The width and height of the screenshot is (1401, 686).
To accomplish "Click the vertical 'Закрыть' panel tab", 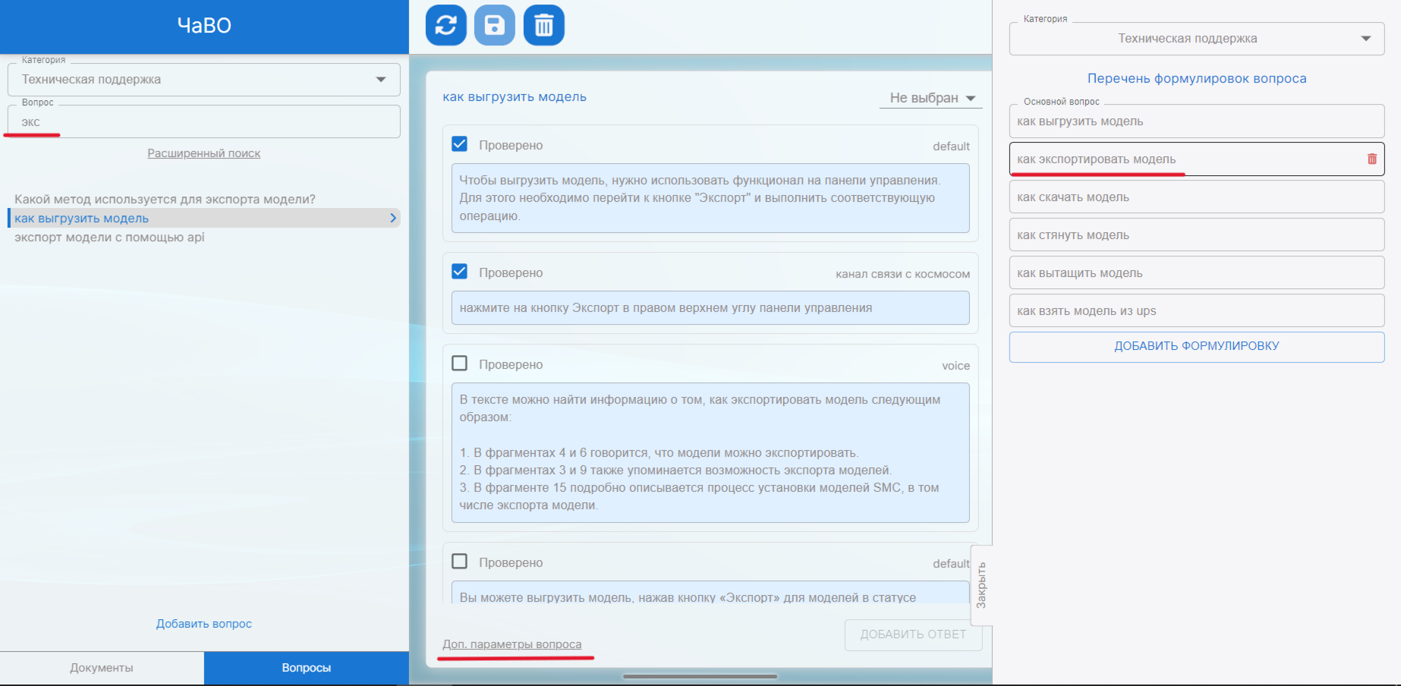I will tap(981, 584).
